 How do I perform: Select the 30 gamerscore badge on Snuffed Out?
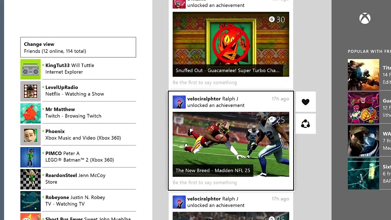(277, 20)
